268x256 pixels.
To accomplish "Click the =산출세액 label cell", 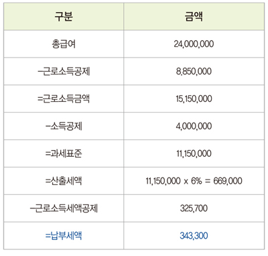I will click(64, 181).
